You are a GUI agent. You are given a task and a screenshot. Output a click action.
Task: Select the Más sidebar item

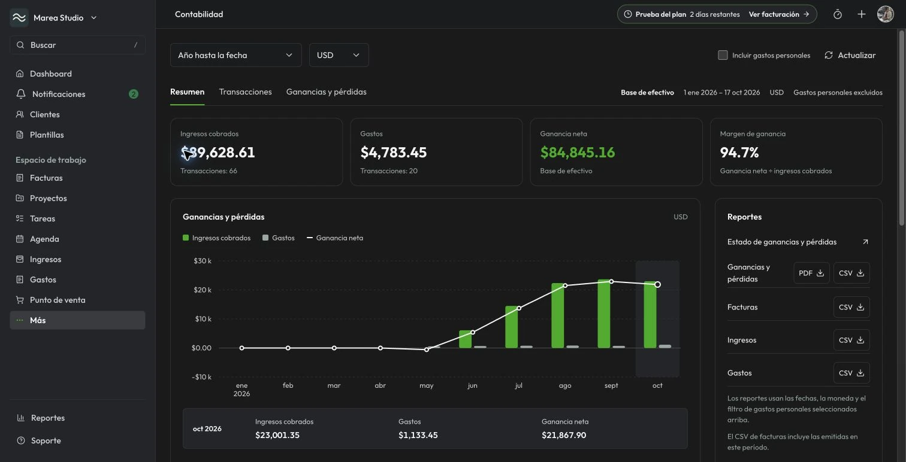pyautogui.click(x=77, y=320)
